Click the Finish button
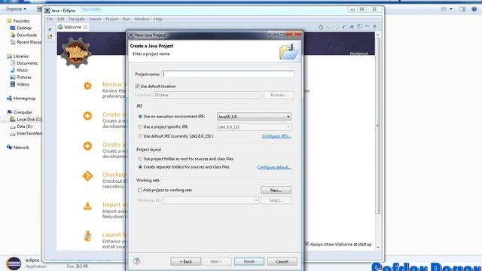Viewport: 482px width, 271px height. pos(249,261)
